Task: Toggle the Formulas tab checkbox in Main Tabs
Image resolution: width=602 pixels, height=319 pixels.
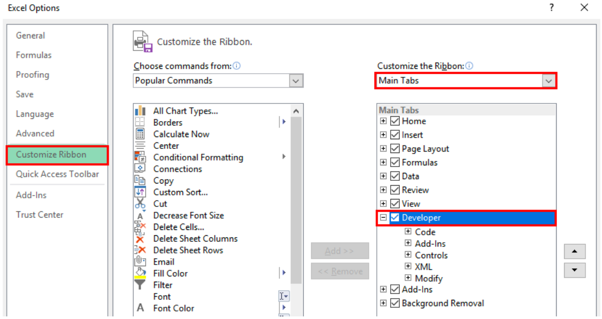Action: [395, 162]
